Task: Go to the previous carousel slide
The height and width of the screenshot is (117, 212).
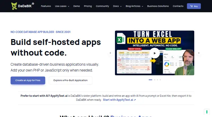Action: 110,53
